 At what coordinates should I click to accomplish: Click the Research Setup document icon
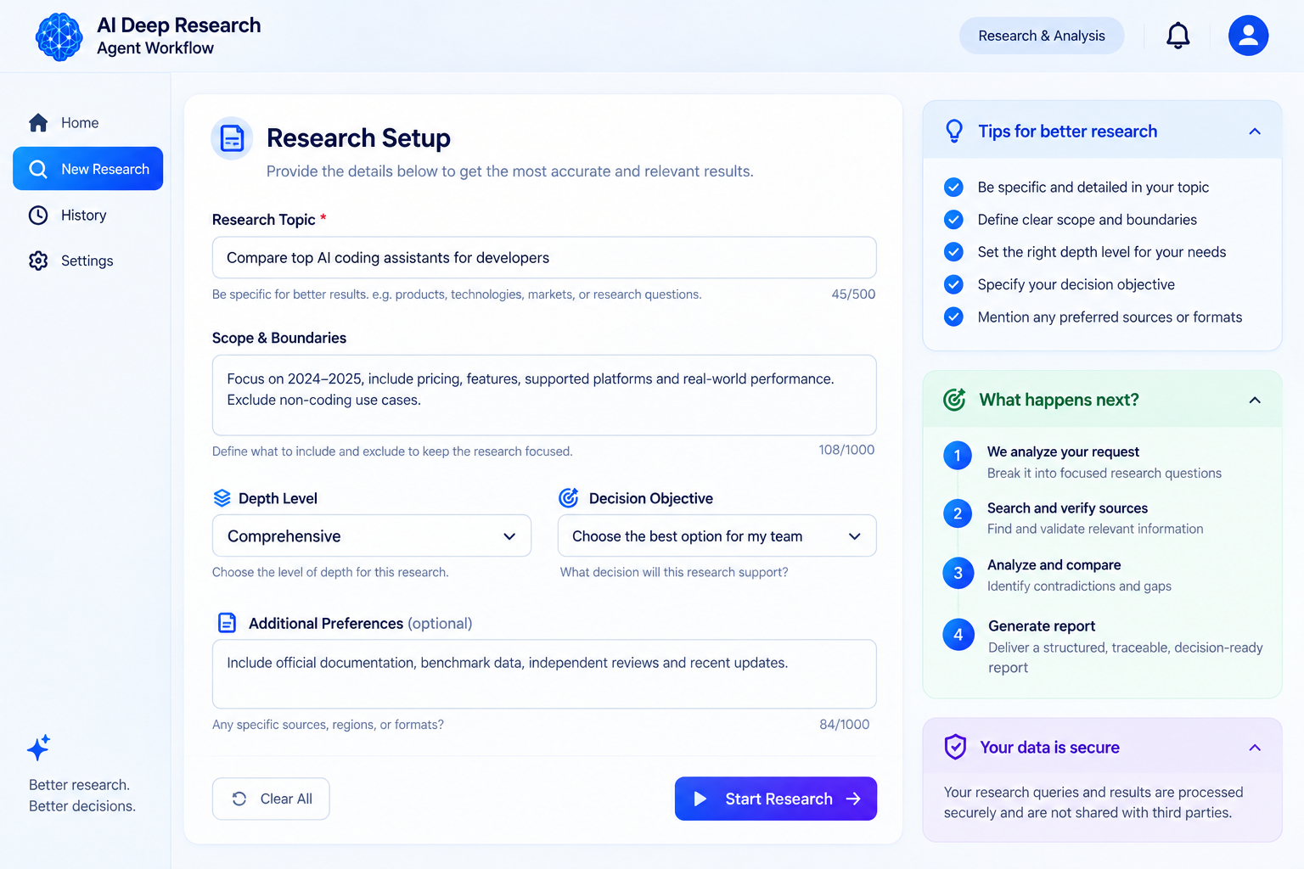pyautogui.click(x=232, y=138)
